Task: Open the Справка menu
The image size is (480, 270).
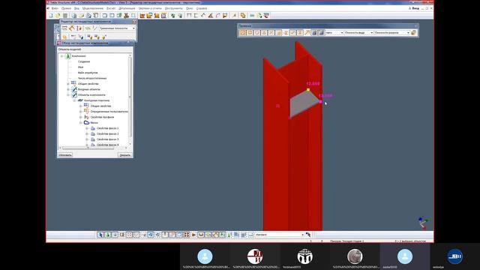Action: 202,8
